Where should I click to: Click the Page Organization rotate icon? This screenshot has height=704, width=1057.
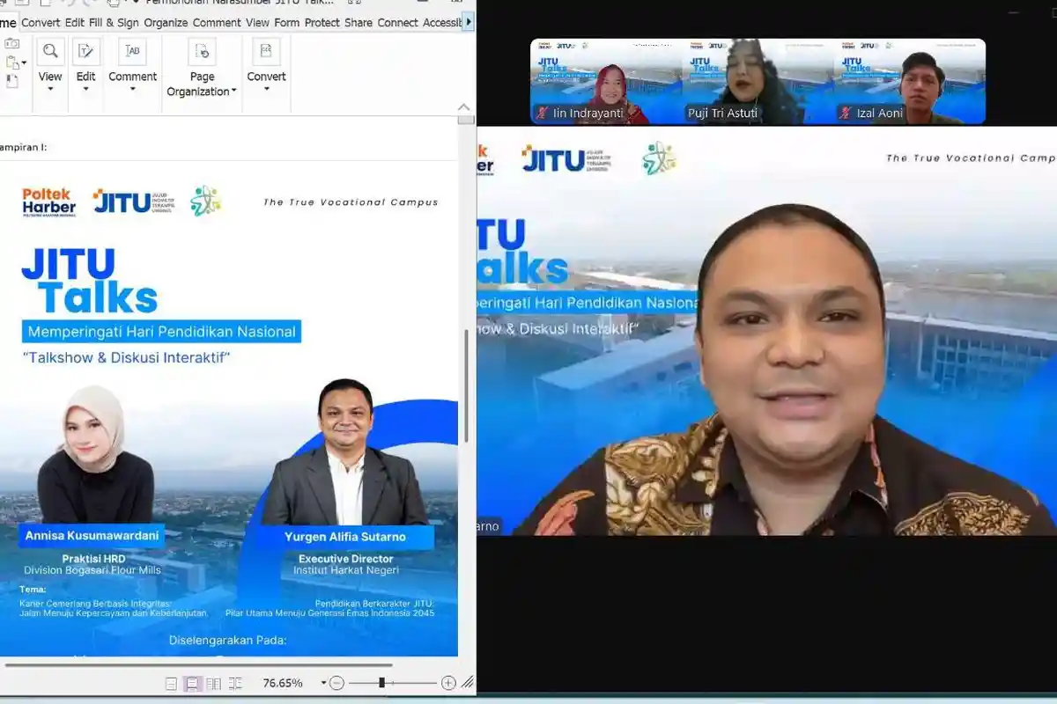click(202, 52)
